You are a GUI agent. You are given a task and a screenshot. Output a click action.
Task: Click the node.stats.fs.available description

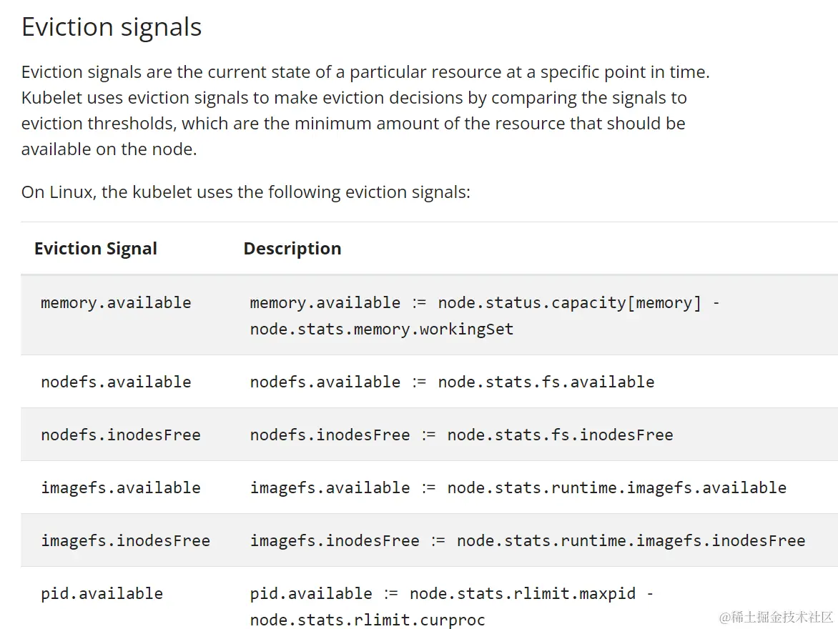[452, 382]
